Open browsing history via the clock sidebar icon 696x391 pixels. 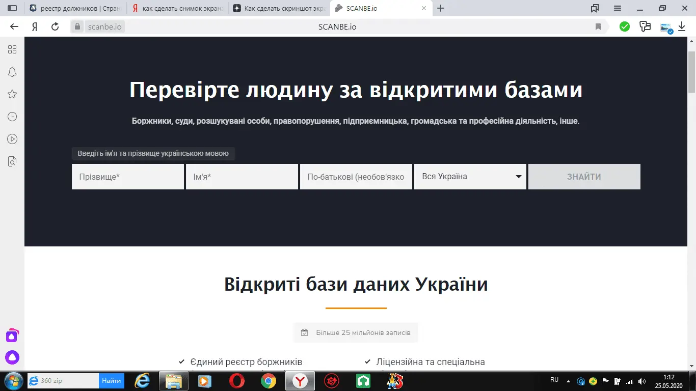12,116
